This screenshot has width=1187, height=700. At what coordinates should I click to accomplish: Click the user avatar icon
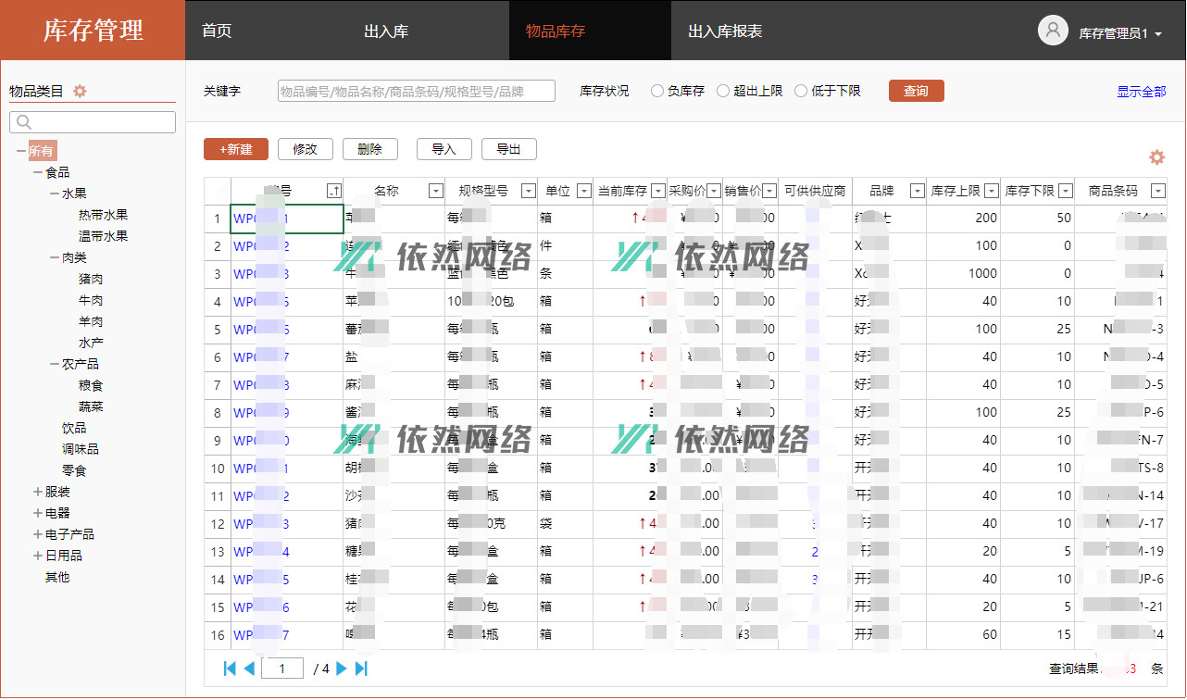(1053, 31)
